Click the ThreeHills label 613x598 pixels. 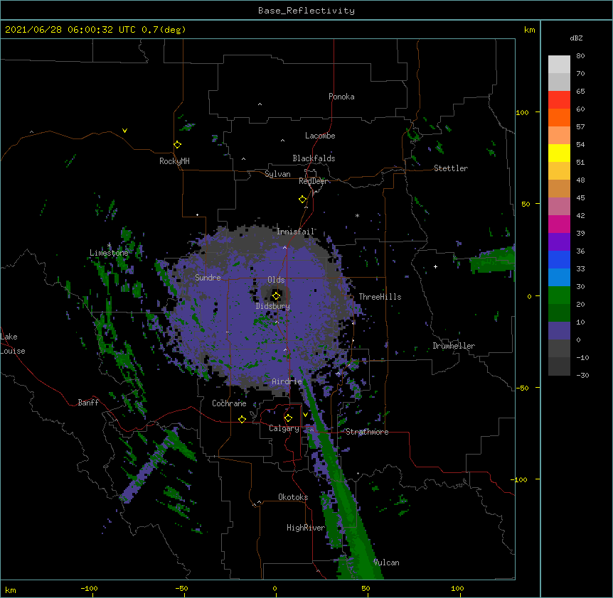pyautogui.click(x=380, y=297)
